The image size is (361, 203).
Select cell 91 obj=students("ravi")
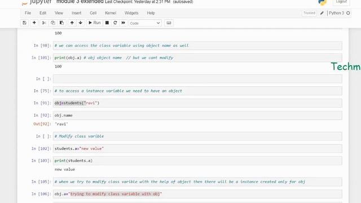[x=197, y=103]
